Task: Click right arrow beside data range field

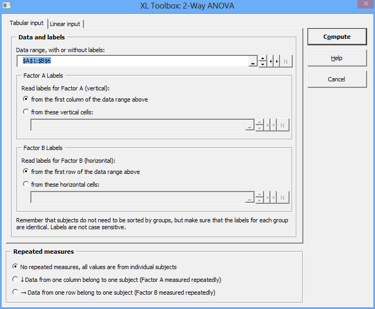Action: click(x=277, y=61)
